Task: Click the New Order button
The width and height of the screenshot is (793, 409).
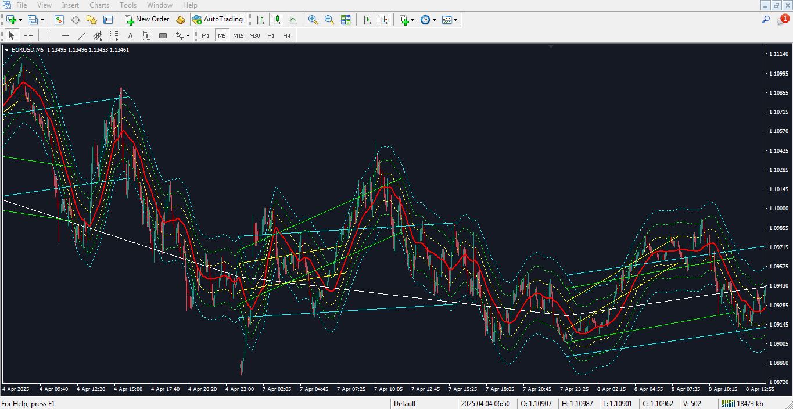Action: click(x=147, y=19)
